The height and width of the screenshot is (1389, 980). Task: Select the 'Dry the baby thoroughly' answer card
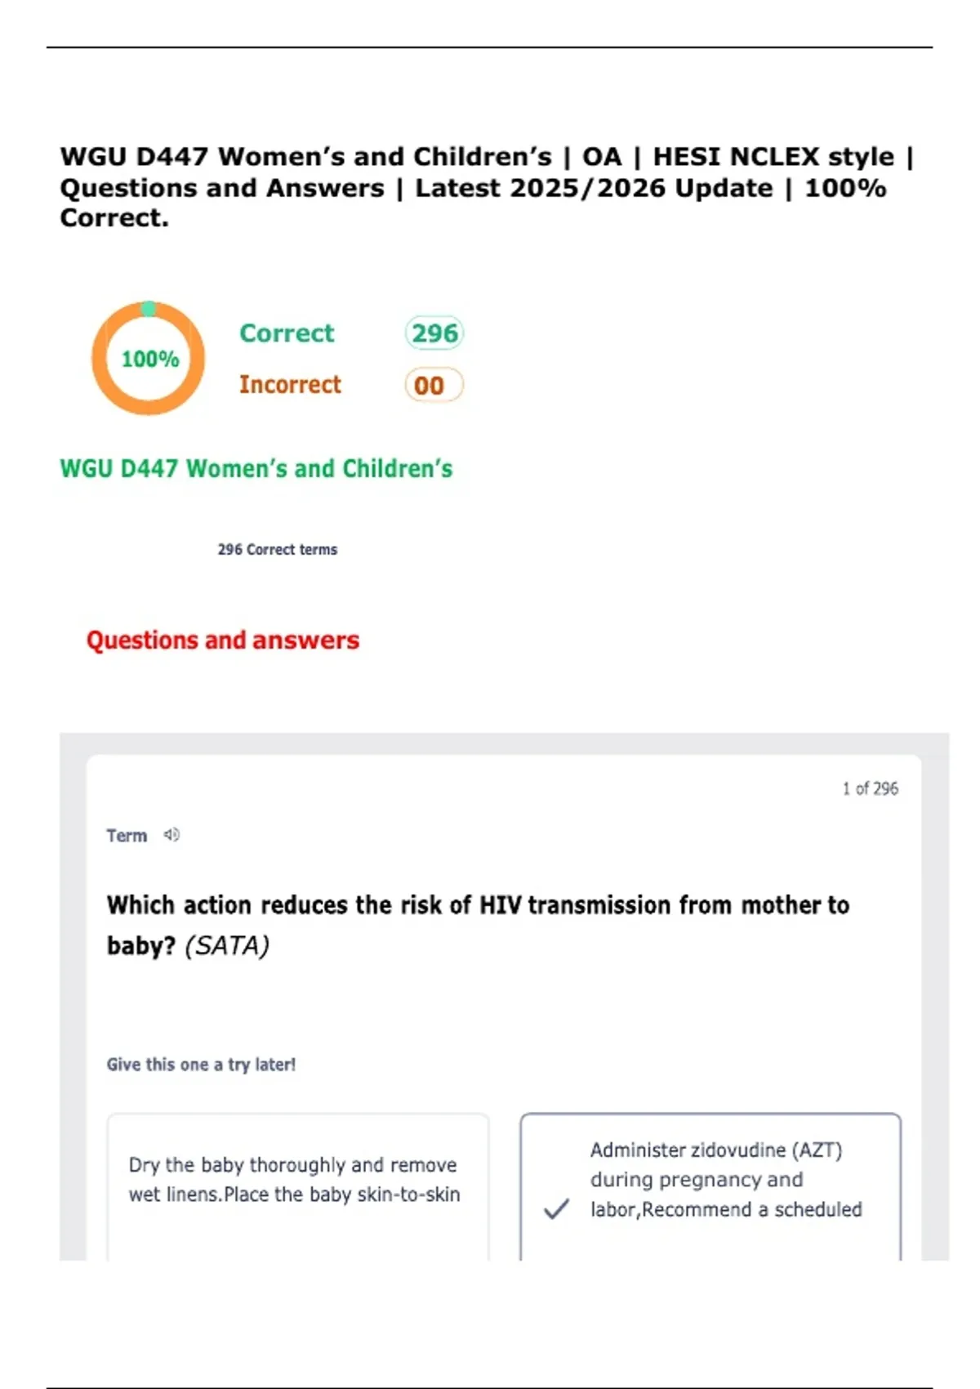click(x=298, y=1186)
